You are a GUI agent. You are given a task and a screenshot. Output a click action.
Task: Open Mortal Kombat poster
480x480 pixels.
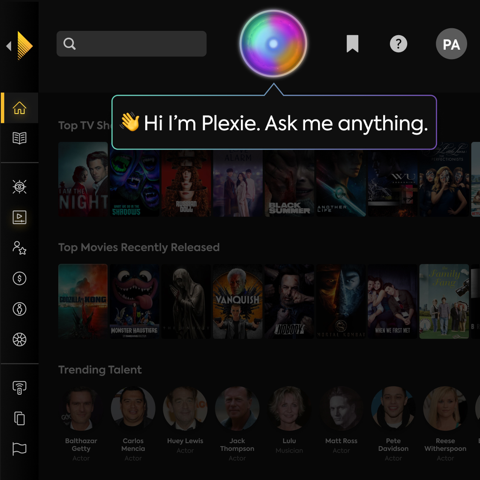(x=341, y=301)
